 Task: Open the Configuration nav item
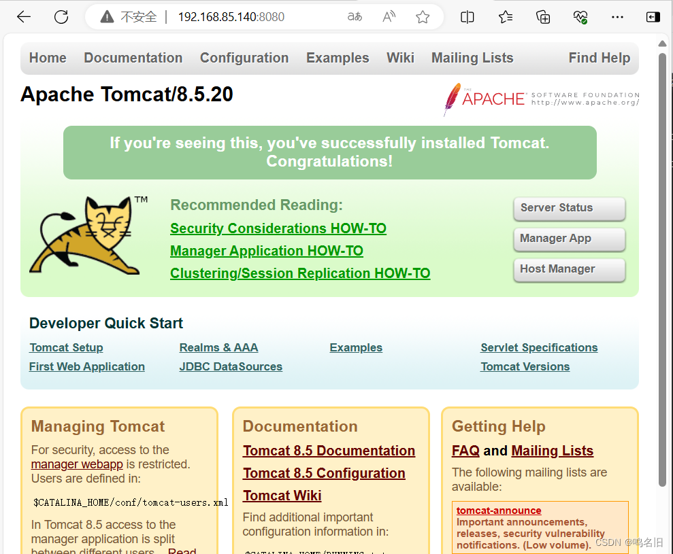[244, 58]
